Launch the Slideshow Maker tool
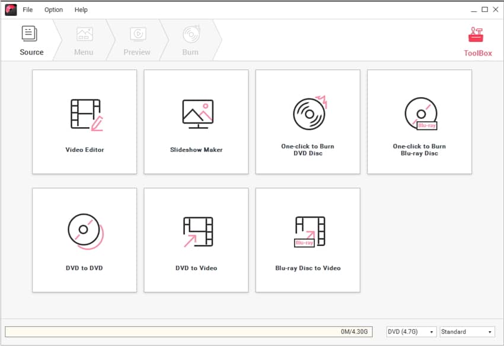Viewport: 504px width, 346px height. coord(196,122)
